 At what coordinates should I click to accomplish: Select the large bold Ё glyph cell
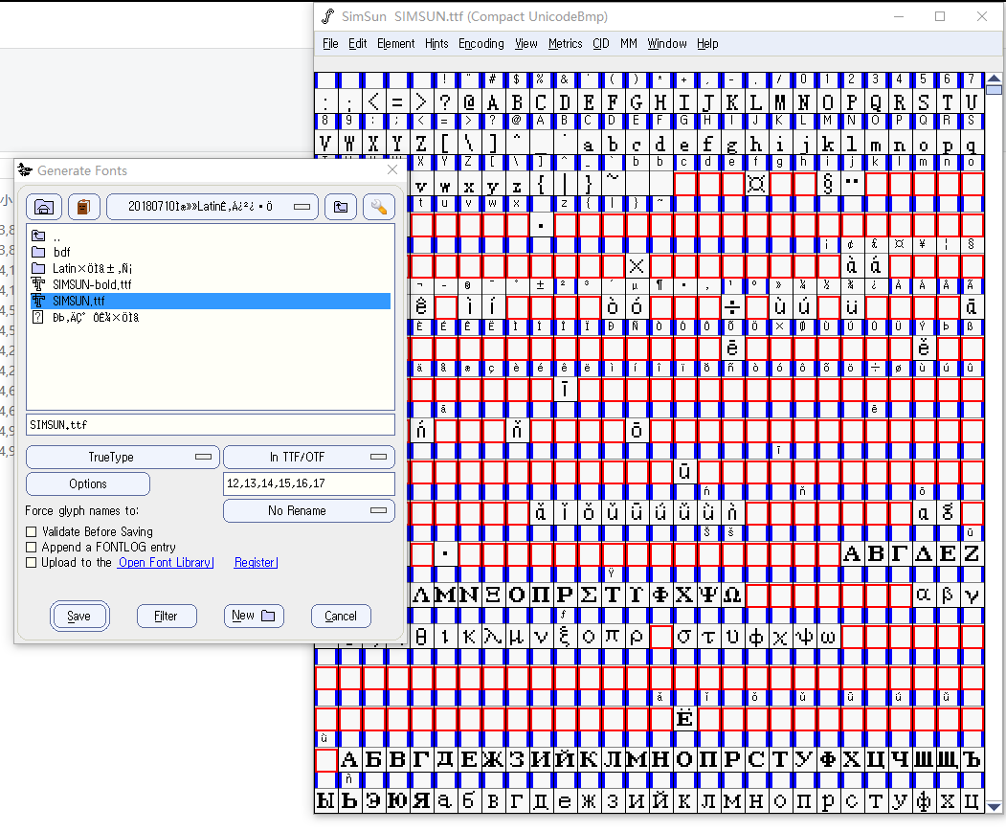click(684, 718)
